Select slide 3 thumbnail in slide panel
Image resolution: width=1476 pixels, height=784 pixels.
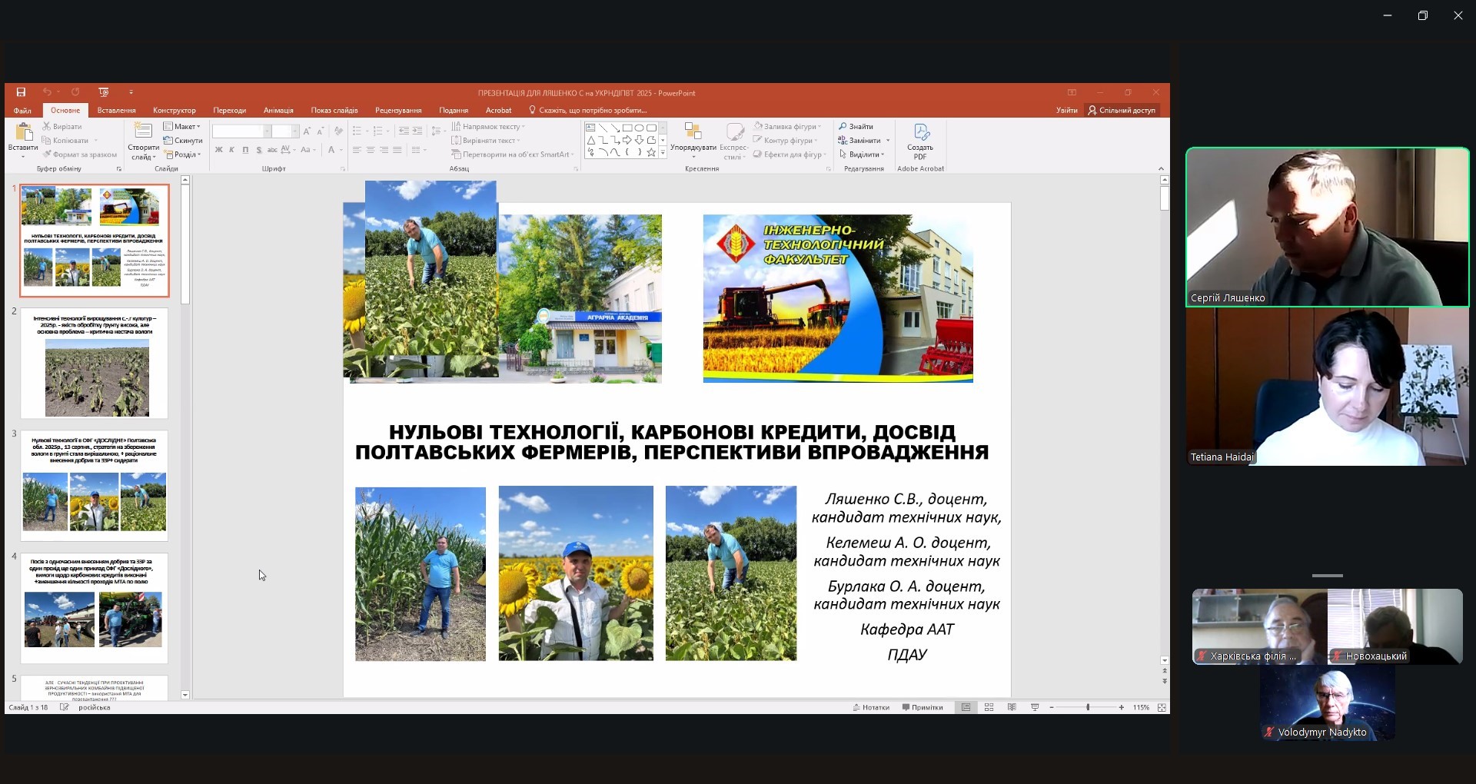(94, 485)
